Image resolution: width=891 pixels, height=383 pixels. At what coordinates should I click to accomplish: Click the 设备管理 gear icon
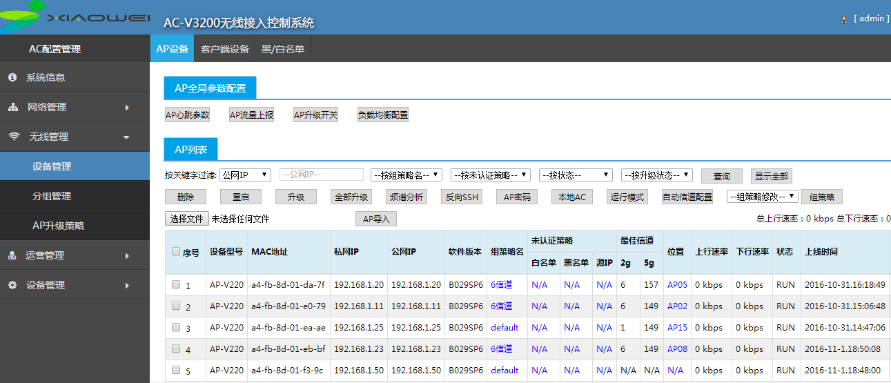(x=12, y=285)
